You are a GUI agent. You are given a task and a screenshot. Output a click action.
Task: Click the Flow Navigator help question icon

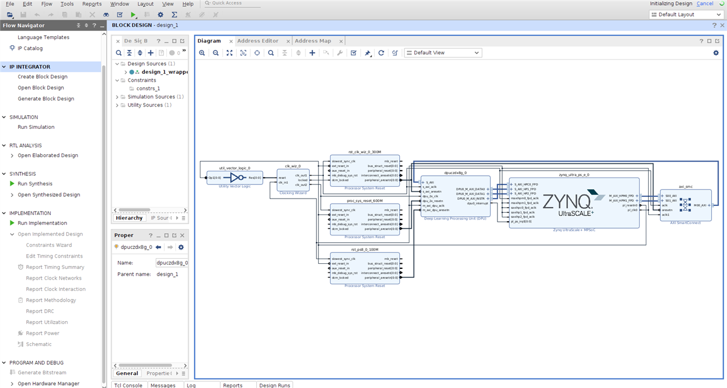pyautogui.click(x=94, y=26)
